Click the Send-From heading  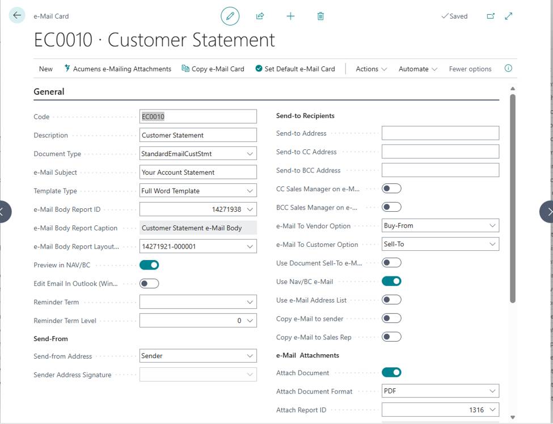[50, 338]
